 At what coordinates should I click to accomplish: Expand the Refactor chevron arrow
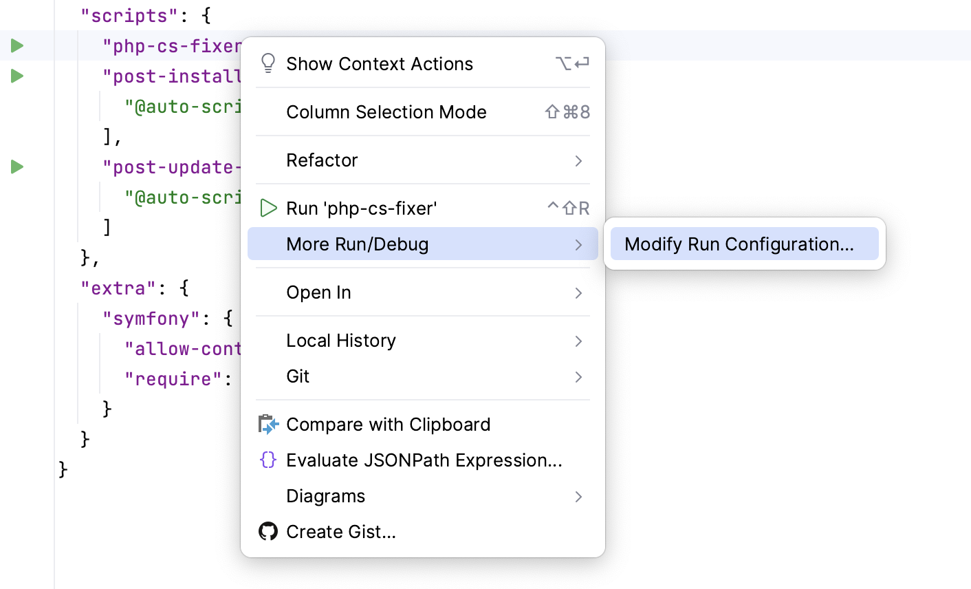pos(578,160)
